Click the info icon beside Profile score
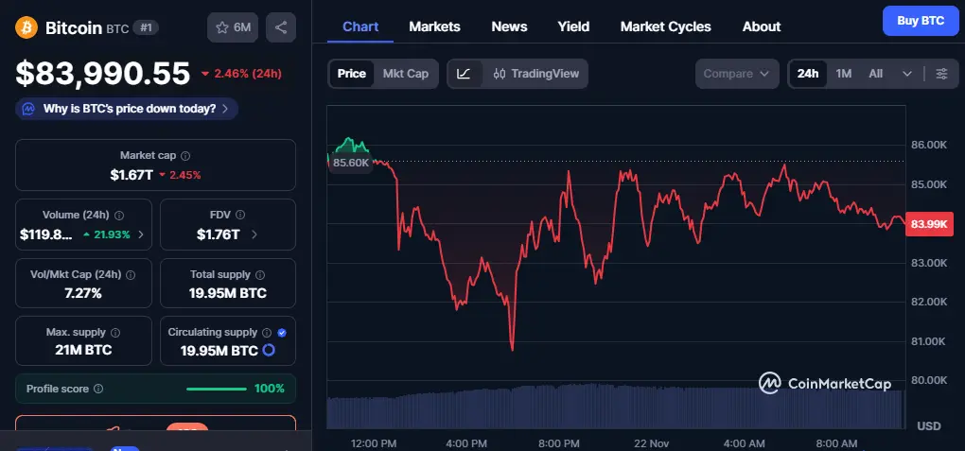 (98, 389)
